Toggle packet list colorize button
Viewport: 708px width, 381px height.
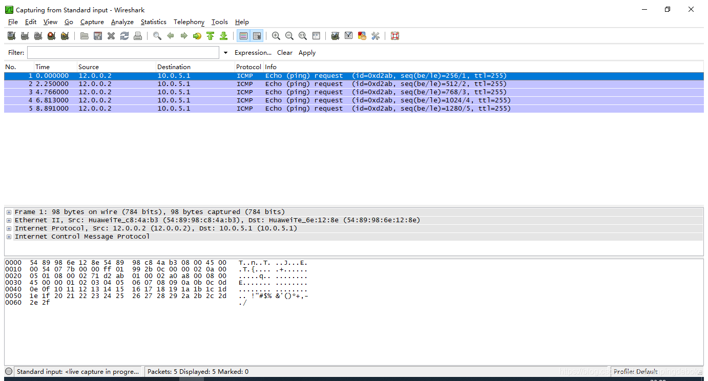(243, 36)
